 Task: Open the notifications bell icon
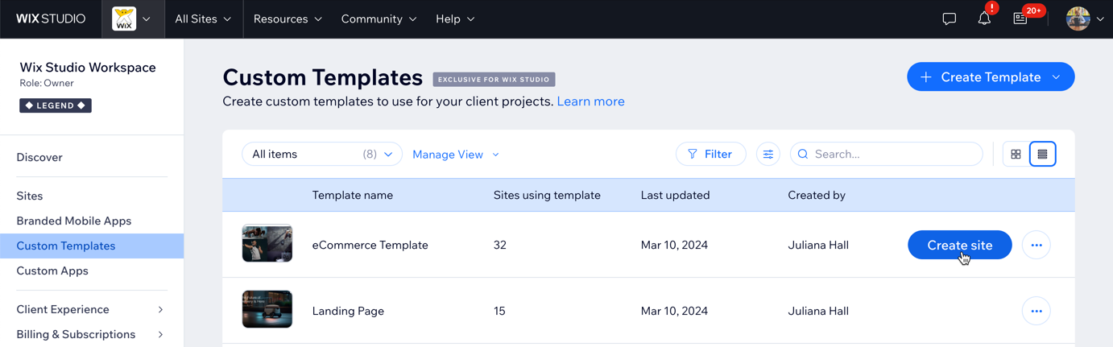click(984, 19)
